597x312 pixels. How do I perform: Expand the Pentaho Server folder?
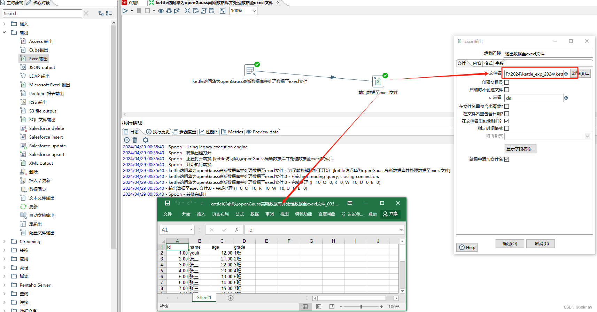[4, 285]
